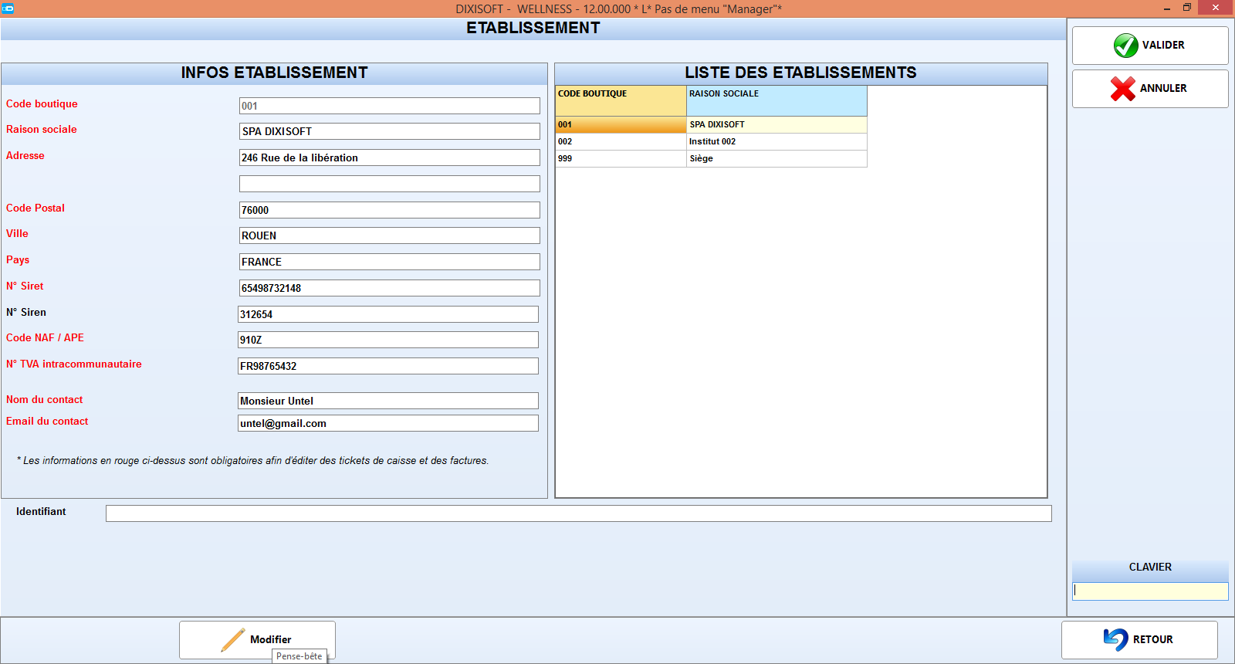Select the SPA DIXISOFT row
The width and height of the screenshot is (1235, 664).
(x=711, y=124)
